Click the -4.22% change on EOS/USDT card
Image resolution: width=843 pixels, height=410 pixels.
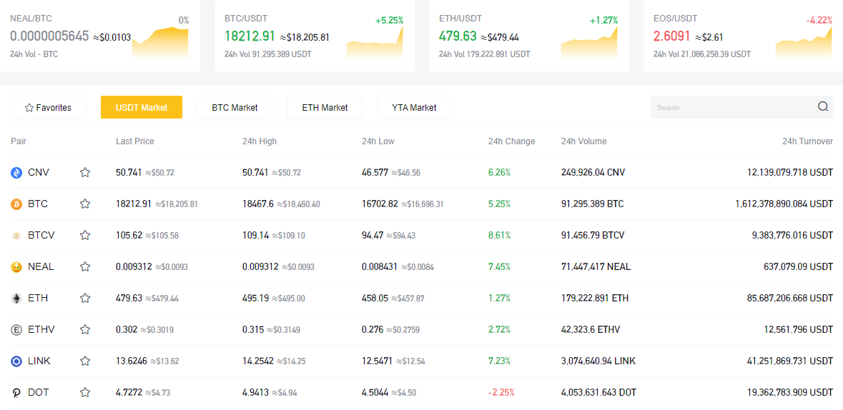819,21
